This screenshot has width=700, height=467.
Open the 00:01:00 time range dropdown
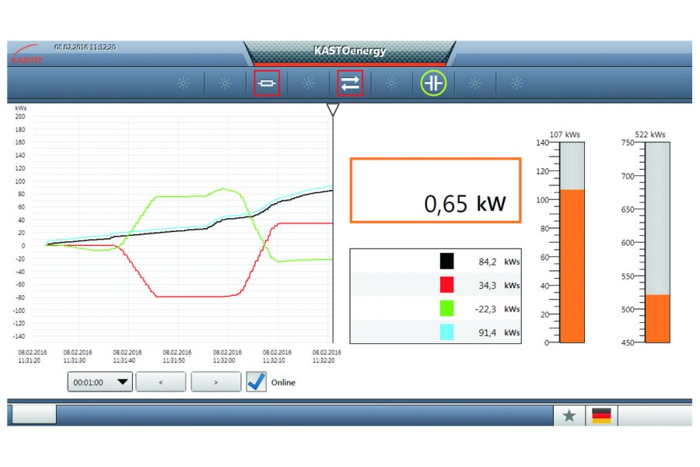point(100,382)
